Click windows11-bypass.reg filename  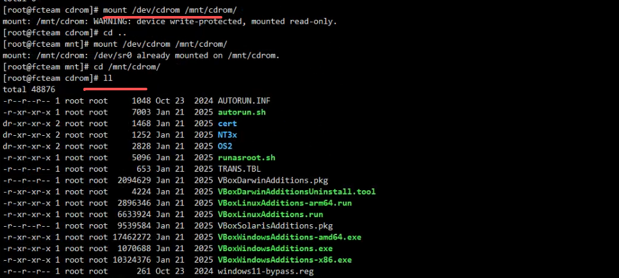click(266, 272)
